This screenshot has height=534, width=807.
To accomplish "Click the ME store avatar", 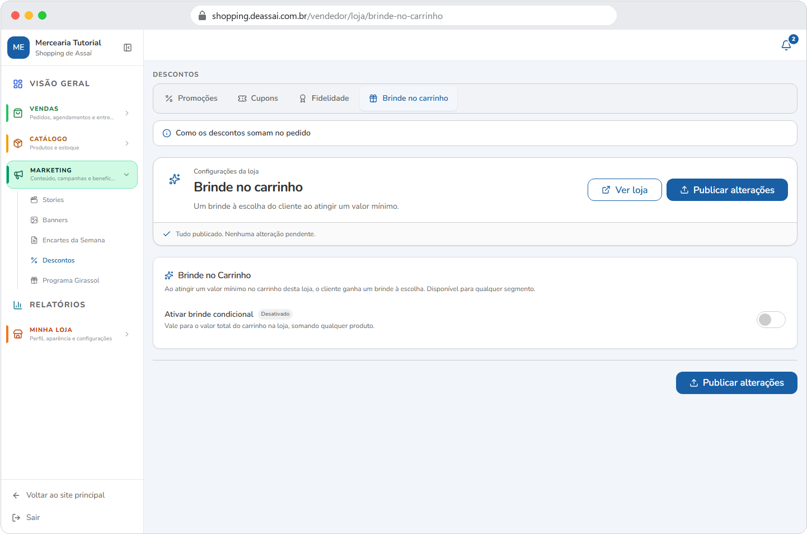I will [18, 48].
